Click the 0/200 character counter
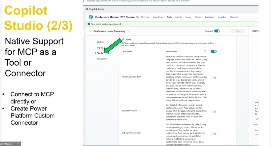This screenshot has height=146, width=271. click(256, 135)
